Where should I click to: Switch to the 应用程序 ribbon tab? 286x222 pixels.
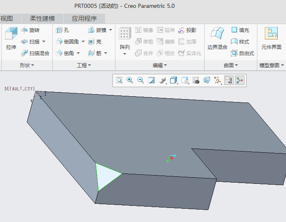(x=84, y=19)
